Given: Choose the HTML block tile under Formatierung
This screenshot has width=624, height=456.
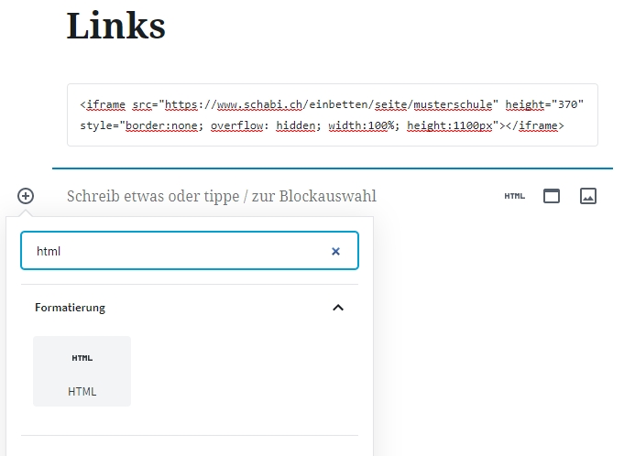Looking at the screenshot, I should coord(82,371).
